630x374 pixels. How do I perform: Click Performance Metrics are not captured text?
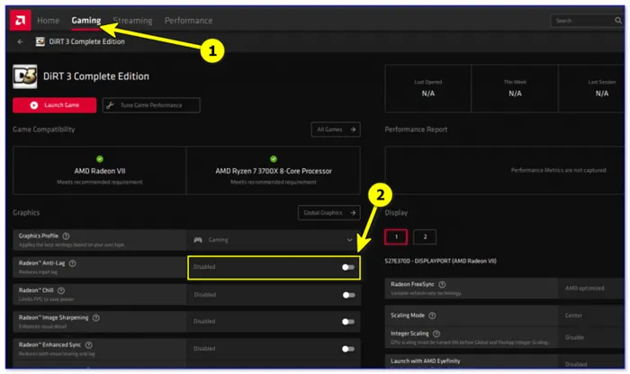click(559, 170)
